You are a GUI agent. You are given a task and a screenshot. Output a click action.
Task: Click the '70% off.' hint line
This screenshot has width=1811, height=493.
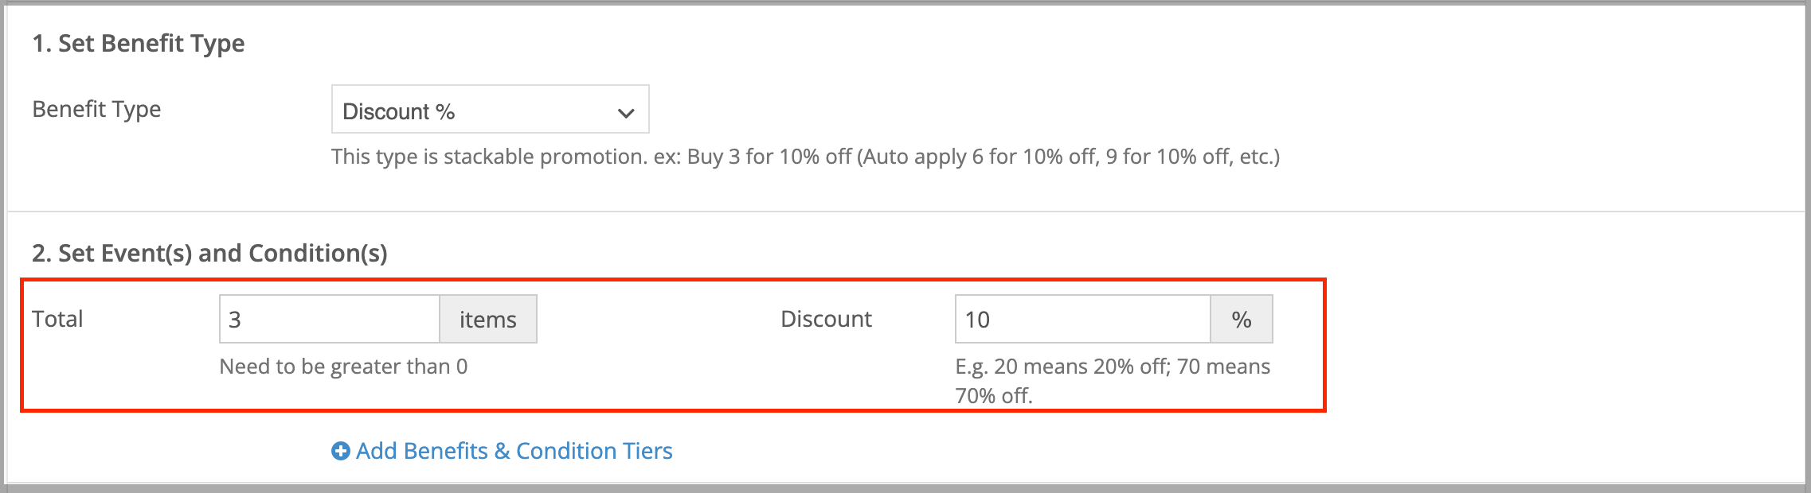pos(994,395)
